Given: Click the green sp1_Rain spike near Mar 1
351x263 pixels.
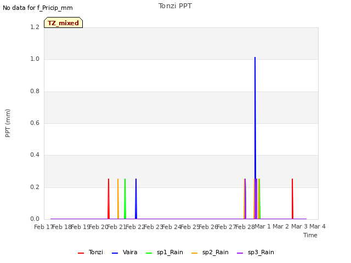Looking at the screenshot, I should [x=259, y=198].
